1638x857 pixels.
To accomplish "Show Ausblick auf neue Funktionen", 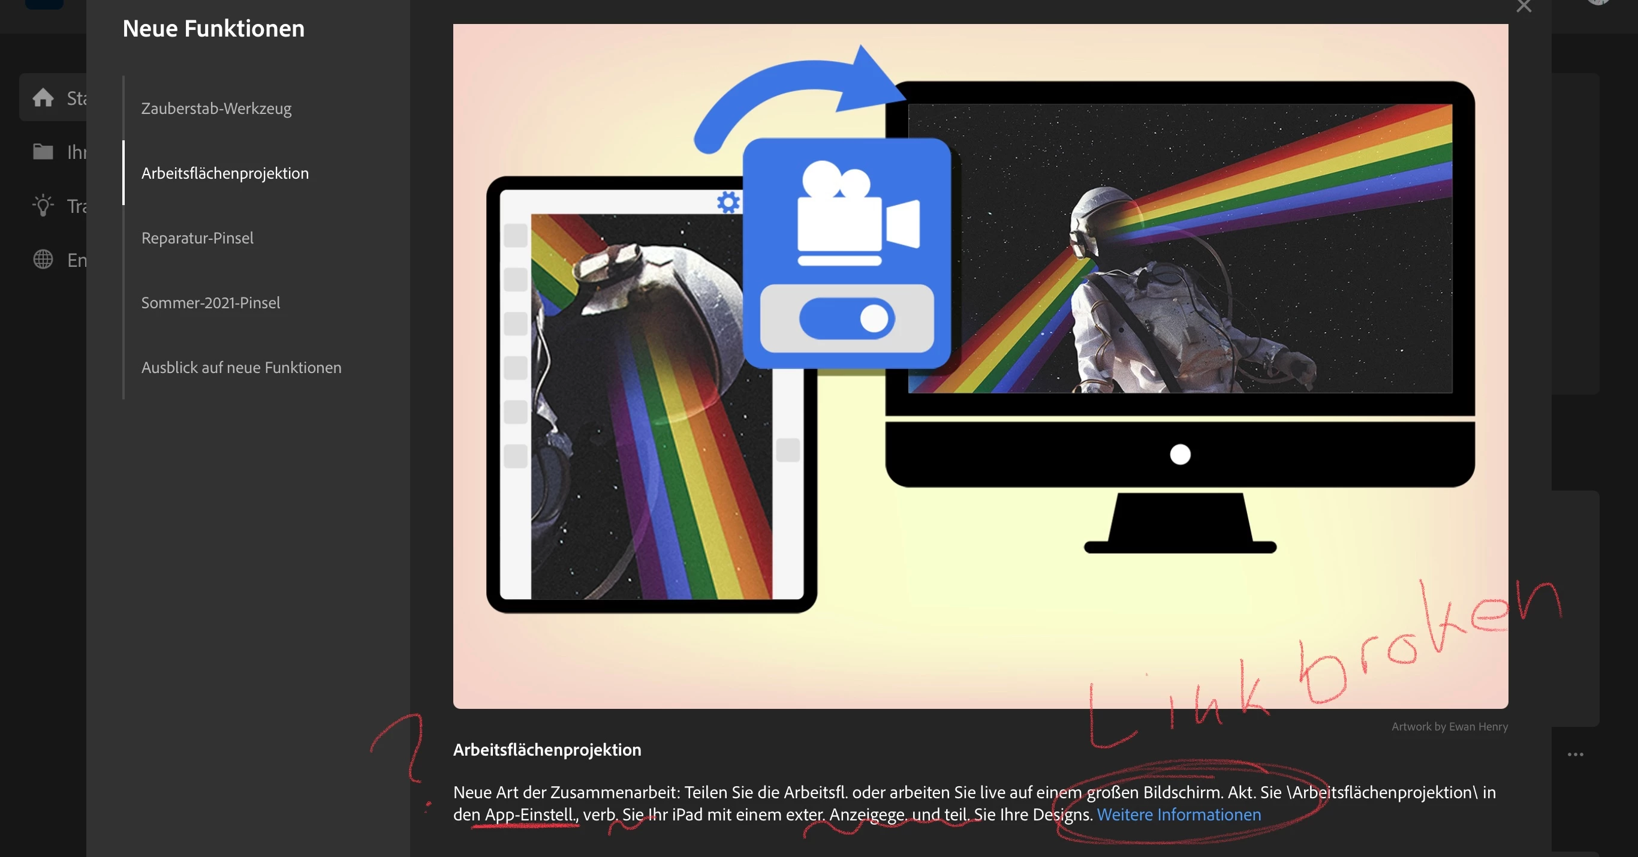I will click(x=241, y=368).
